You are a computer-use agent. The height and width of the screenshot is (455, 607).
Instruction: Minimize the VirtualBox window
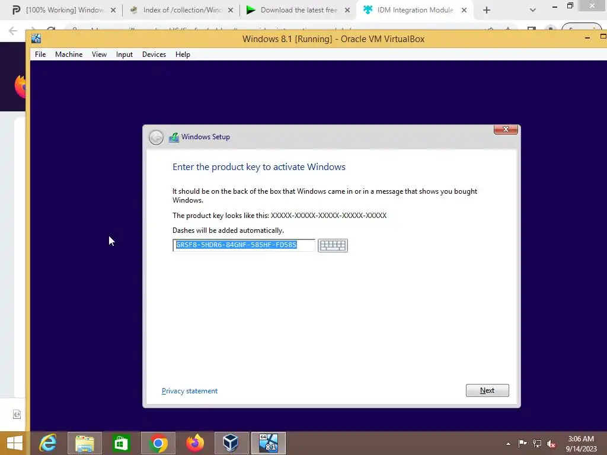587,37
